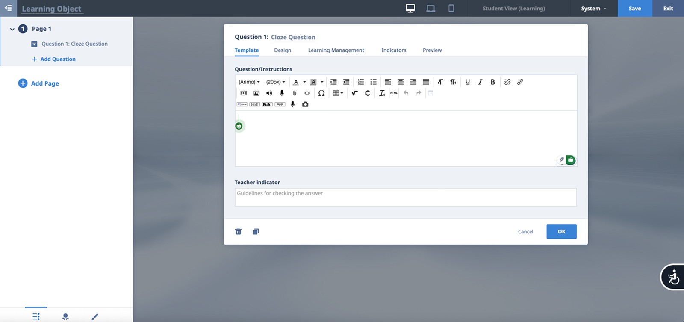This screenshot has width=684, height=322.
Task: Insert a hyperlink
Action: pos(520,82)
